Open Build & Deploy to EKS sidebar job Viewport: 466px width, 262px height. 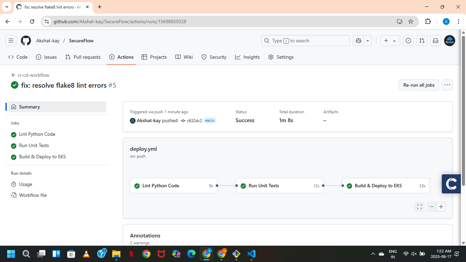[38, 157]
